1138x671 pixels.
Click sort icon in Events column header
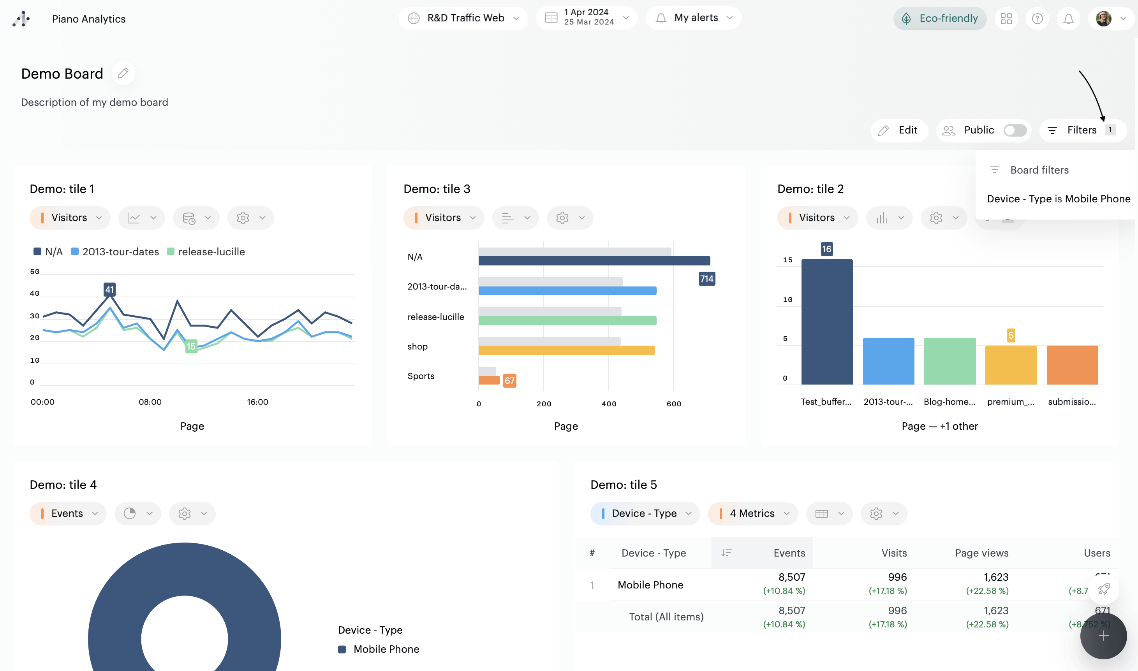pos(726,553)
